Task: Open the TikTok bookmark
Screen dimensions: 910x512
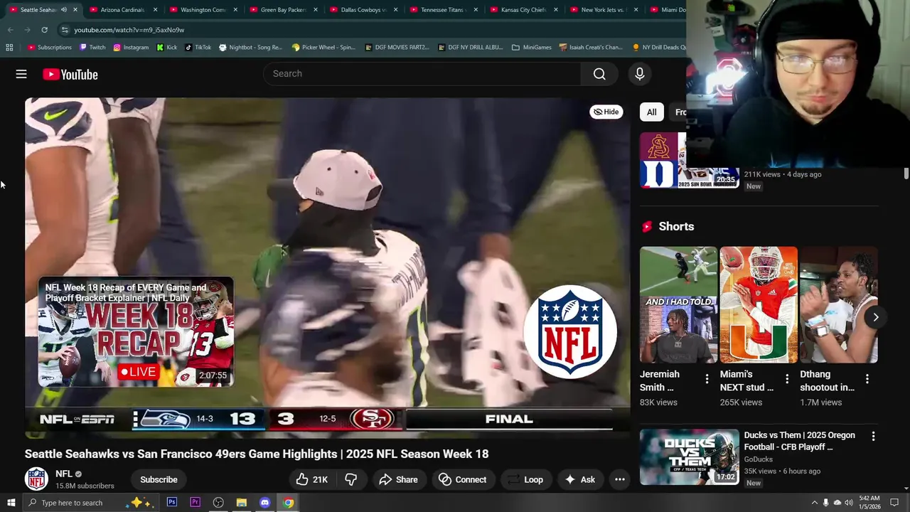Action: tap(198, 48)
